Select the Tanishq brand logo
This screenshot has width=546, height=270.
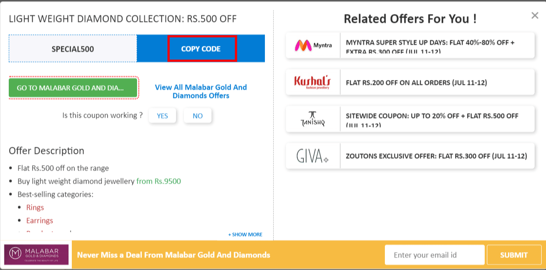[x=312, y=118]
